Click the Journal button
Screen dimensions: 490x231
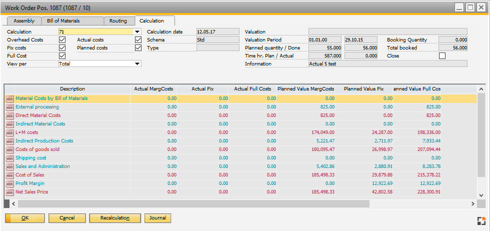(157, 218)
